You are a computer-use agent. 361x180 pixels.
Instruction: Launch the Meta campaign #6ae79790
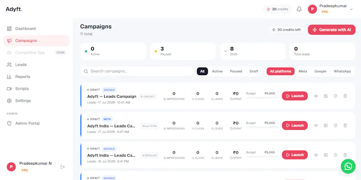tap(295, 126)
